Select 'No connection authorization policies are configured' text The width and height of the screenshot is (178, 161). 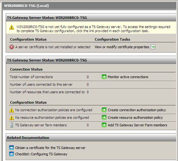tap(54, 110)
